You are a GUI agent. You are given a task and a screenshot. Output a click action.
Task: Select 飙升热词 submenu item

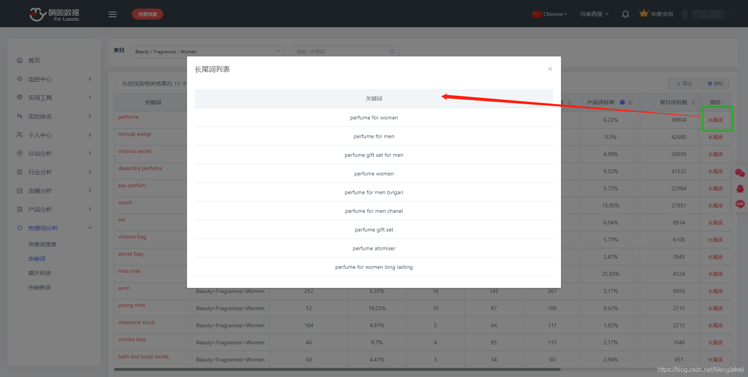39,273
